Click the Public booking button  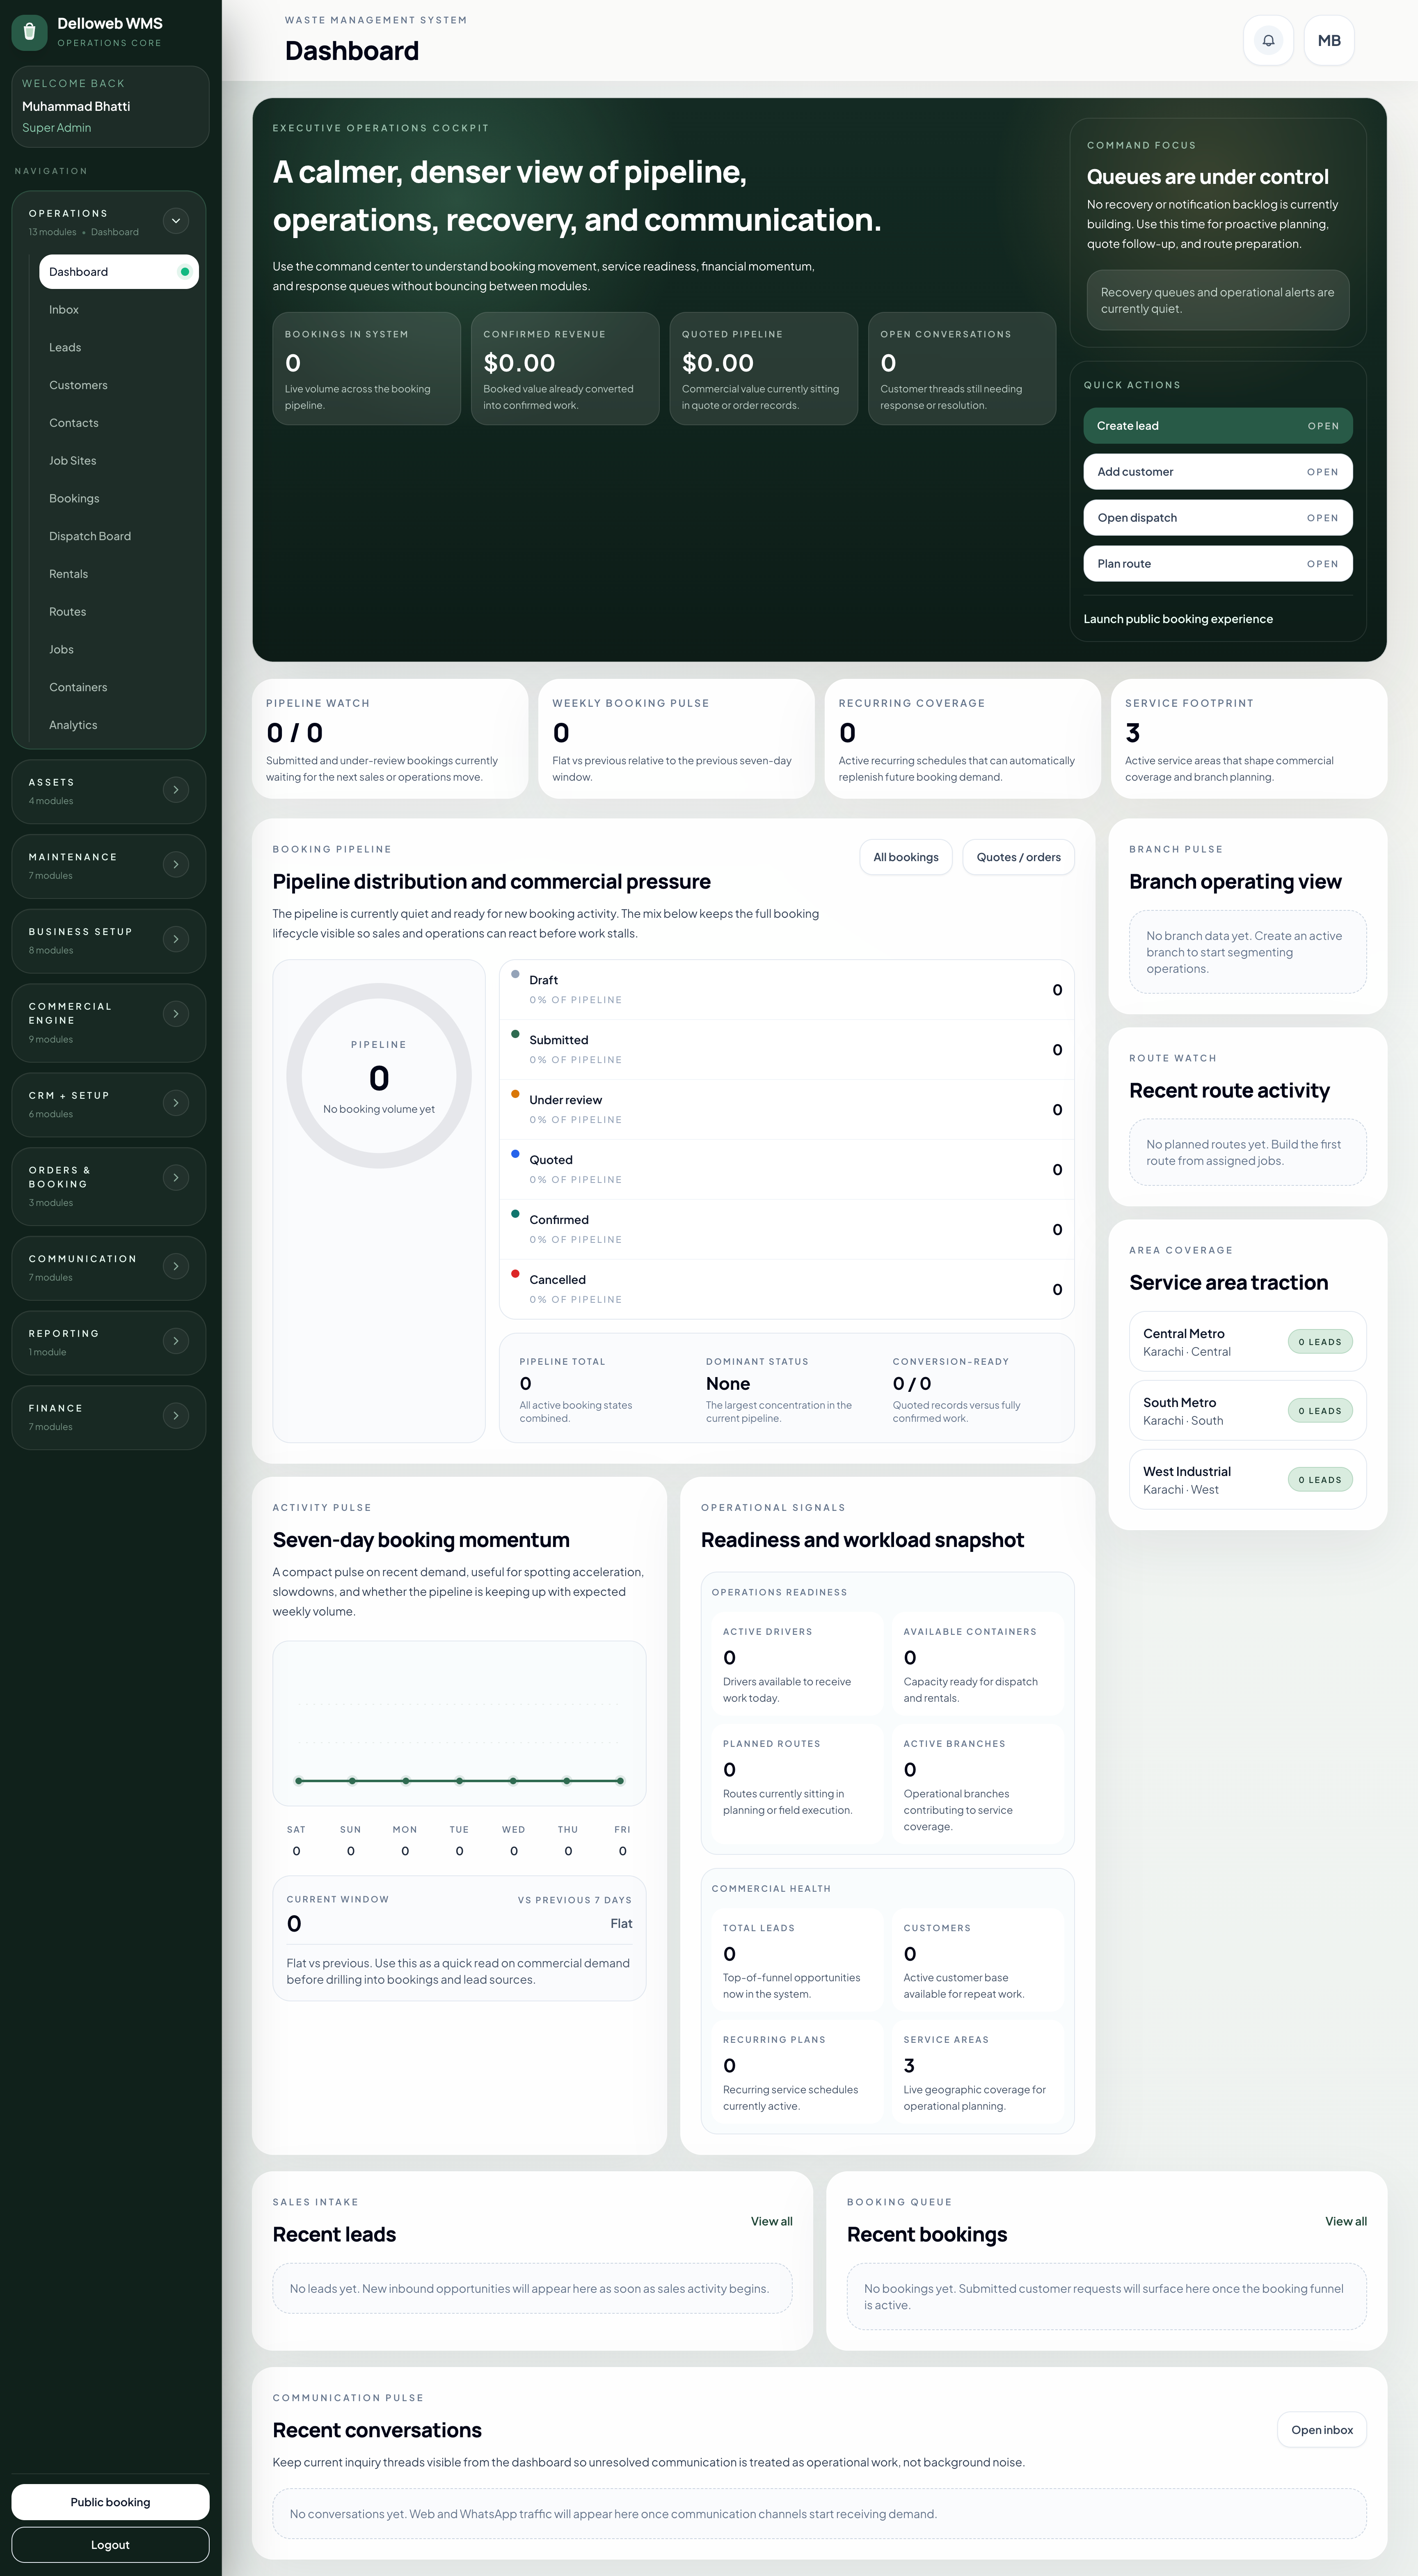tap(110, 2502)
